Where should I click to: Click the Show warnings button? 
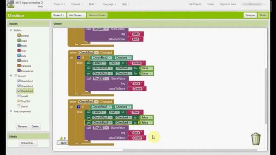tap(63, 143)
